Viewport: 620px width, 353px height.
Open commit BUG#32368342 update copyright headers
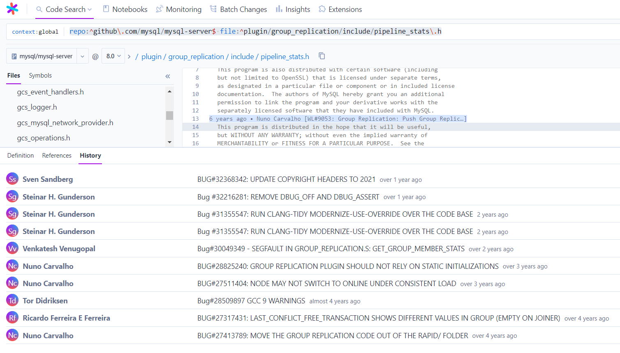tap(286, 179)
